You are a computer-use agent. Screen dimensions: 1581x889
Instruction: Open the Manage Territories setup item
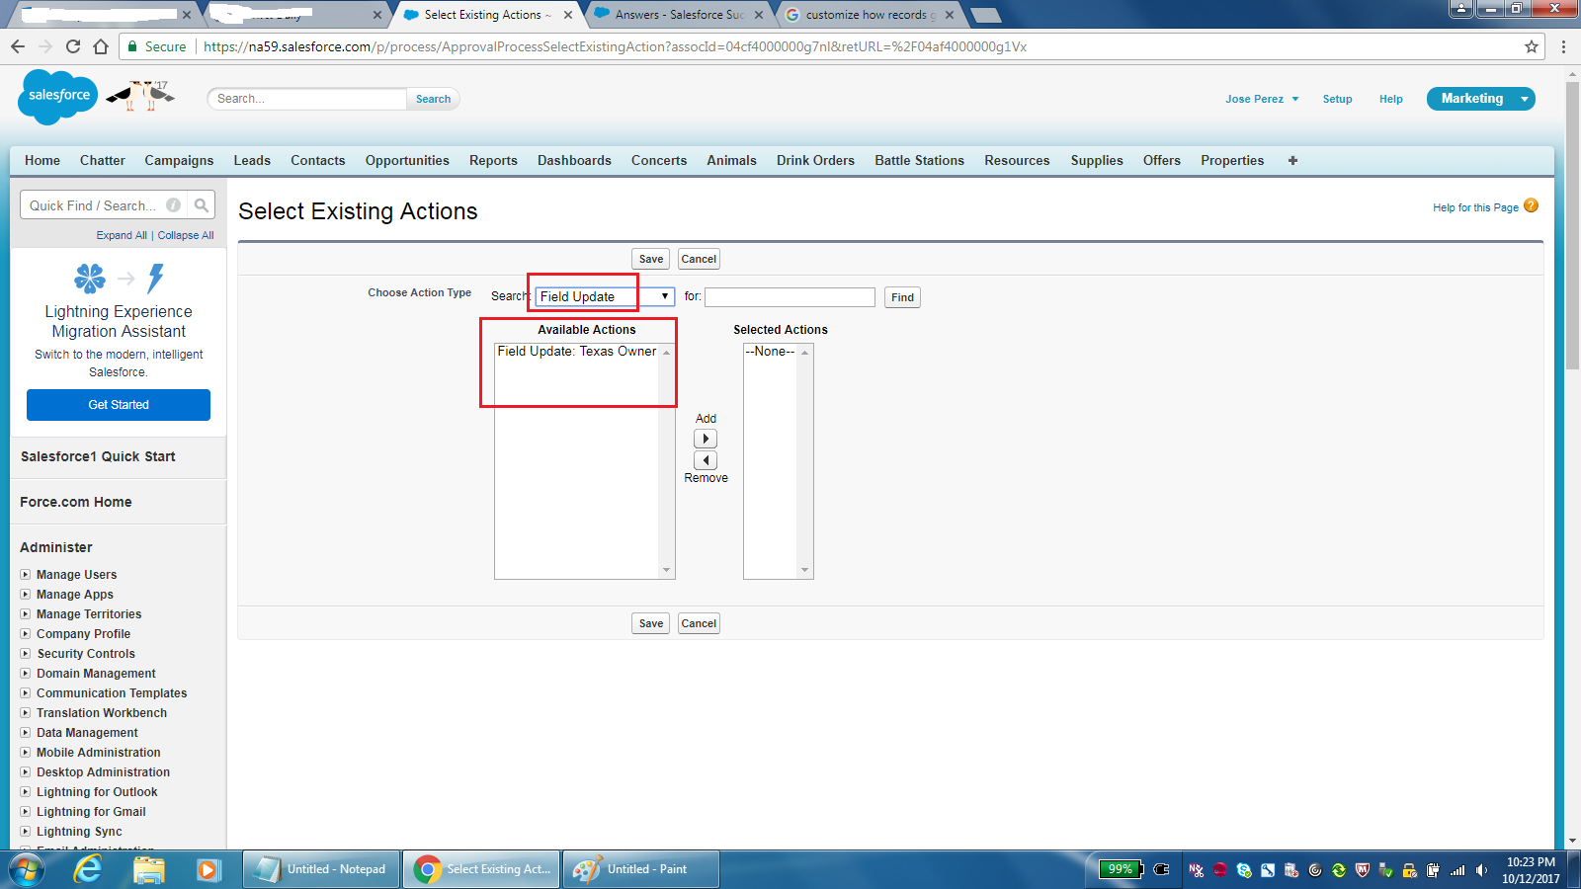click(x=89, y=614)
